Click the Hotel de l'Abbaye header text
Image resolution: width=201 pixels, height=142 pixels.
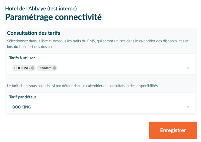tap(25, 8)
